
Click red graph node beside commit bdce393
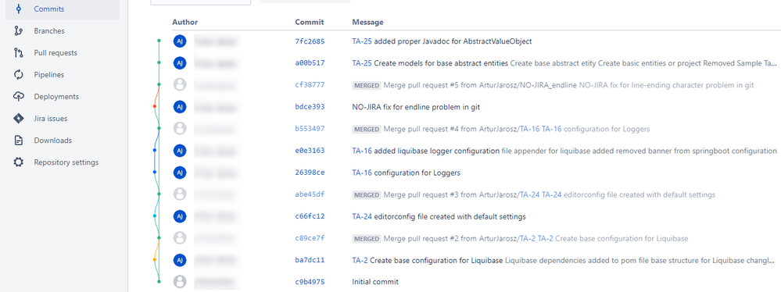[x=155, y=106]
